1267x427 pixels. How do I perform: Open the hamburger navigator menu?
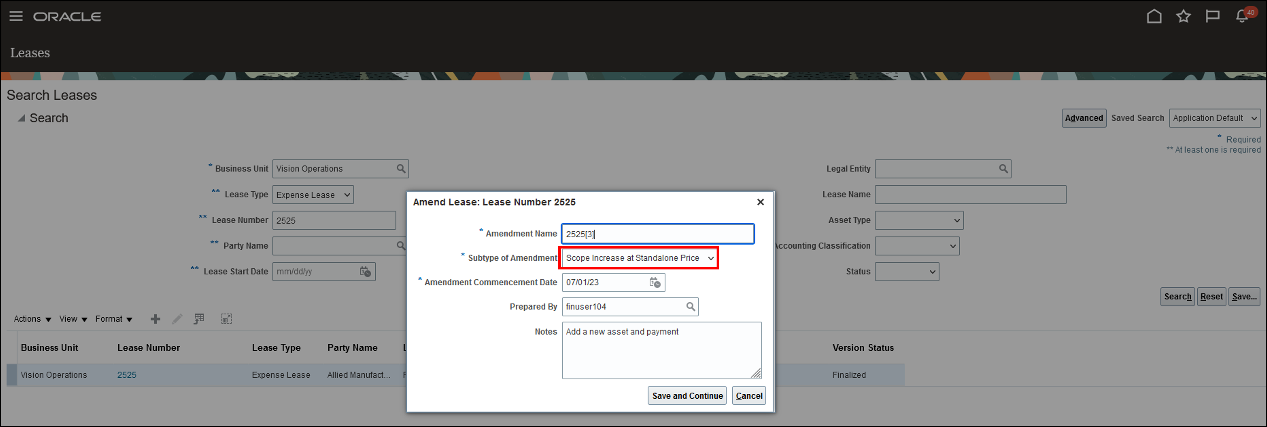(16, 16)
